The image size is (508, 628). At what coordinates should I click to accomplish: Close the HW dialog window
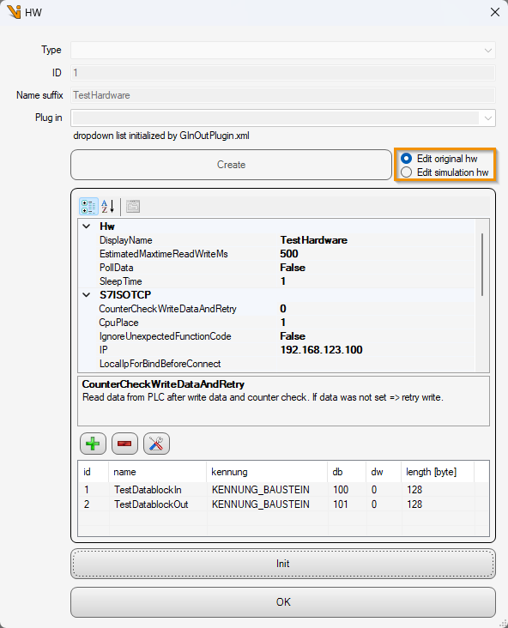(495, 12)
